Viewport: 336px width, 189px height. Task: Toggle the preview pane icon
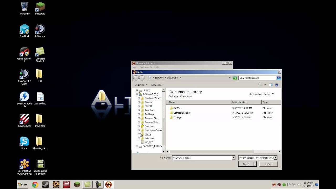[271, 85]
